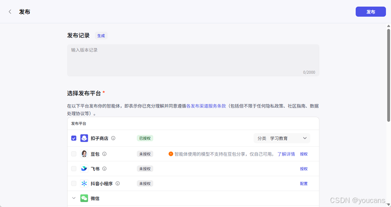Image resolution: width=391 pixels, height=207 pixels.
Task: Click the blue 发布 button
Action: [371, 12]
